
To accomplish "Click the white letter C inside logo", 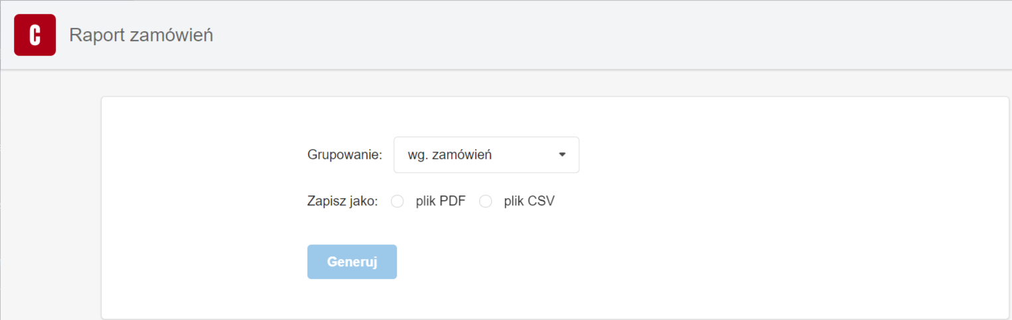I will click(35, 35).
